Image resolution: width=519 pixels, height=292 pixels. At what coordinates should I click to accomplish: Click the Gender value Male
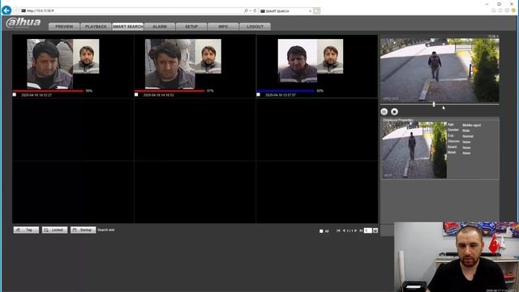coord(466,131)
